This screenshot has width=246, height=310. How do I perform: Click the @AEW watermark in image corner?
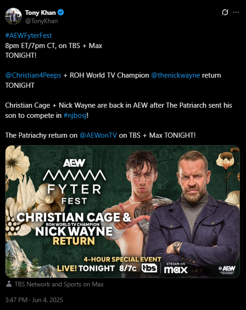coord(227,270)
